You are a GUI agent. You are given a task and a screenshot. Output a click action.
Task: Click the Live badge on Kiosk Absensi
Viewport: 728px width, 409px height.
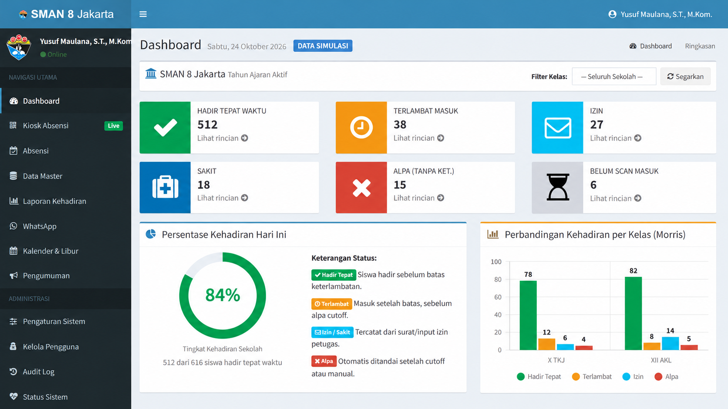(x=114, y=126)
